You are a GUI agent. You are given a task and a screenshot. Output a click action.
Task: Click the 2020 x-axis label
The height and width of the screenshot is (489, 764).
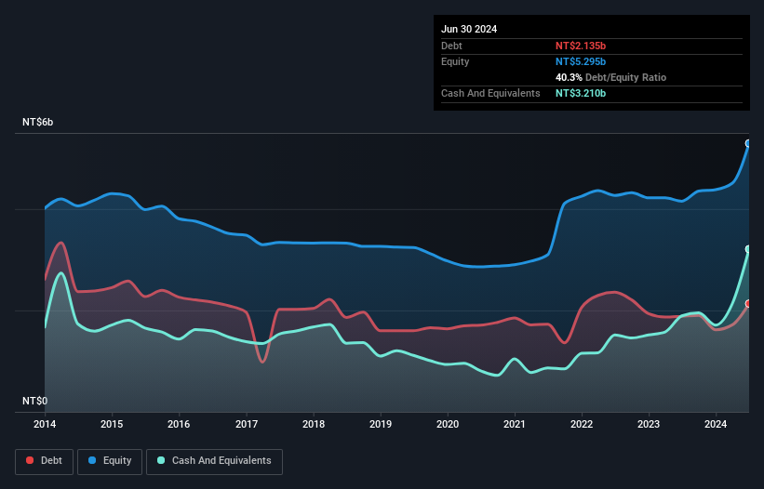[x=448, y=424]
